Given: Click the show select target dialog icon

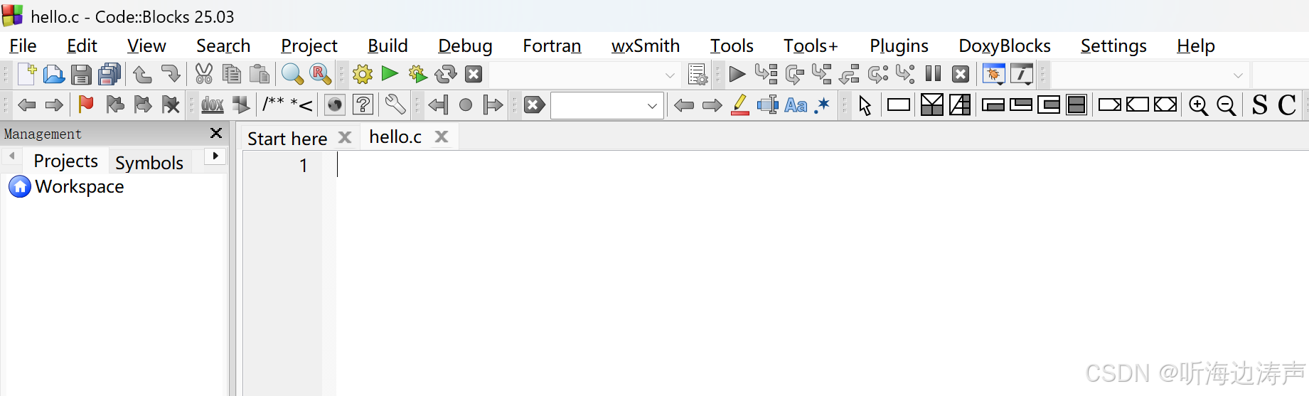Looking at the screenshot, I should point(698,74).
